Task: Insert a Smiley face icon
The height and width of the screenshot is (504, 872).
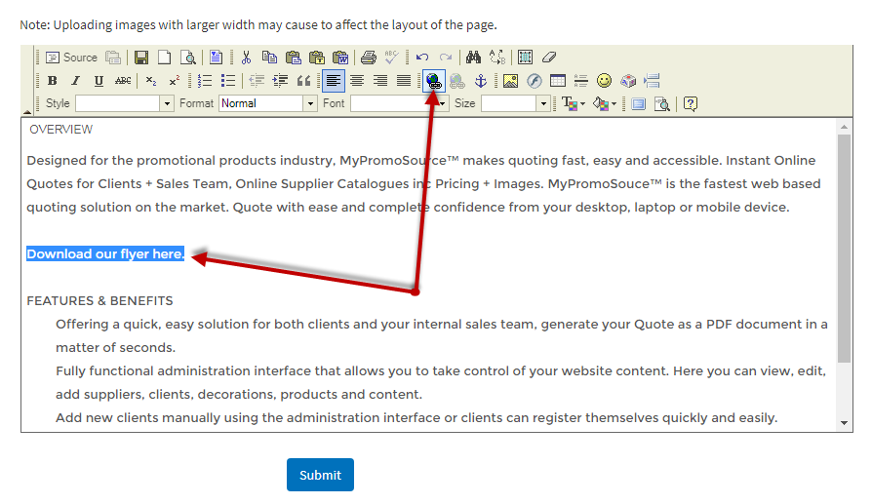Action: coord(605,81)
